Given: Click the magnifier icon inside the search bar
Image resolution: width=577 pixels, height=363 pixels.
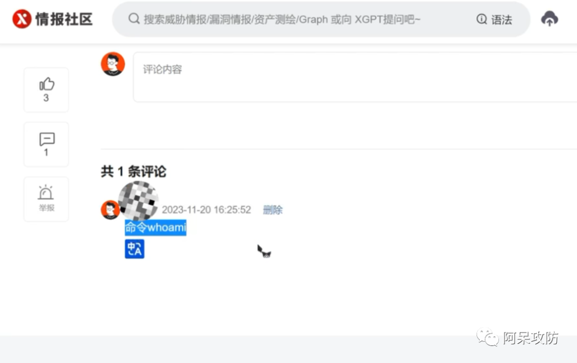Looking at the screenshot, I should tap(132, 19).
